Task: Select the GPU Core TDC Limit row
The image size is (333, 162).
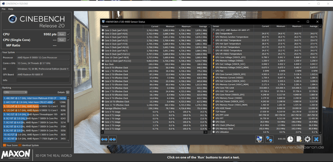Action: click(x=266, y=88)
